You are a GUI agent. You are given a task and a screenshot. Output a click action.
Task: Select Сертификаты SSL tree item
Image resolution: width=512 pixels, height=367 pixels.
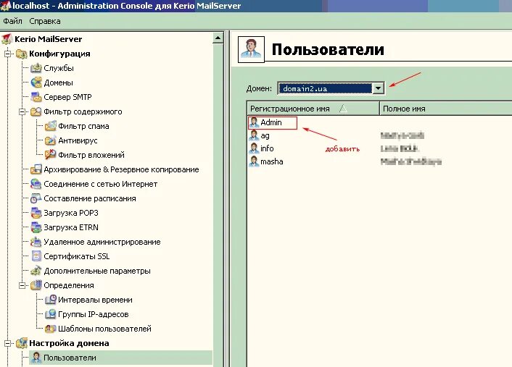(77, 256)
